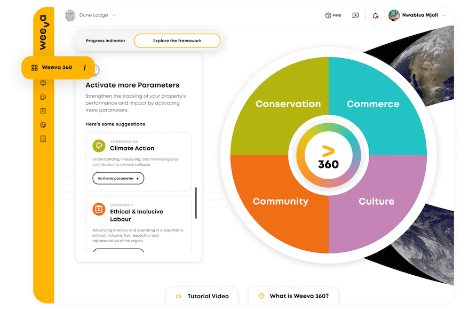
Task: Click the Ethical & Inclusive Labour icon
Action: (99, 209)
